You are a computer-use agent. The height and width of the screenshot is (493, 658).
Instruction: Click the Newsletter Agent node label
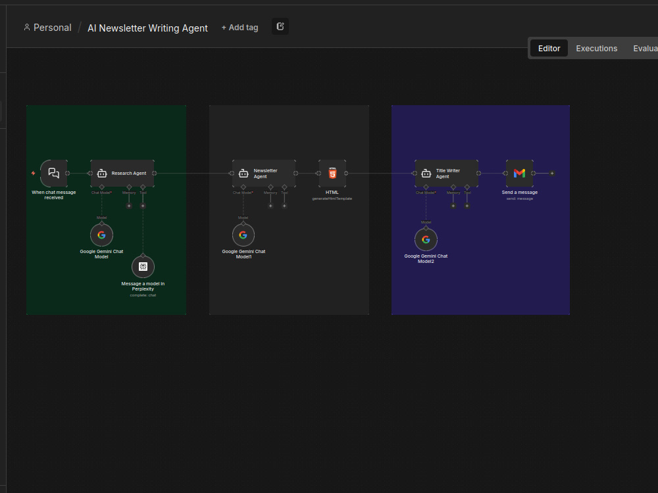[265, 174]
